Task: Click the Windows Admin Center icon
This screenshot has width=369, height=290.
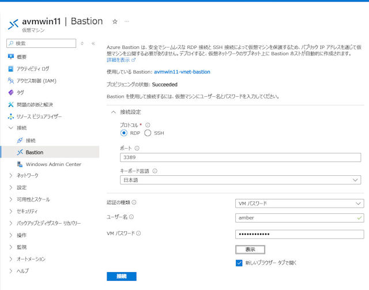Action: (x=20, y=164)
